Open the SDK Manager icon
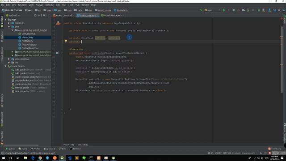Viewport: 286px width, 161px height. pyautogui.click(x=269, y=10)
